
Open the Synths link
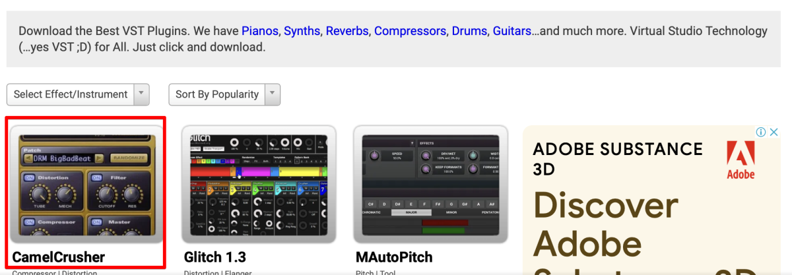click(x=302, y=31)
